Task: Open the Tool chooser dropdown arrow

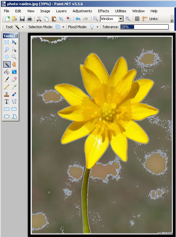Action: pos(23,27)
